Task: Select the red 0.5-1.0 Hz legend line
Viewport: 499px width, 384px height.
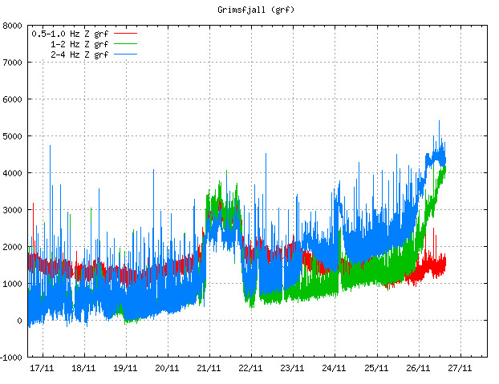Action: pos(125,33)
